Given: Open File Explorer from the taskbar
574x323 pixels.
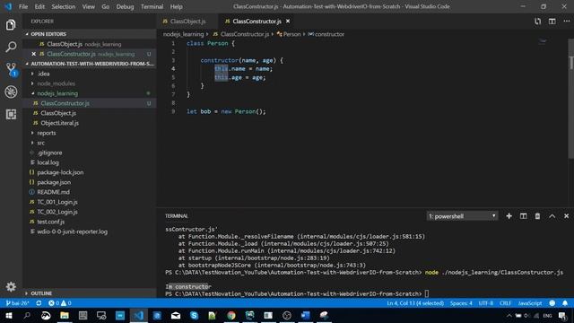Looking at the screenshot, I should coord(65,315).
